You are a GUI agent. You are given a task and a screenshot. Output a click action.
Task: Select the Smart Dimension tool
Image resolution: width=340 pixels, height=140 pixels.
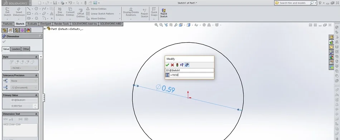pos(19,12)
